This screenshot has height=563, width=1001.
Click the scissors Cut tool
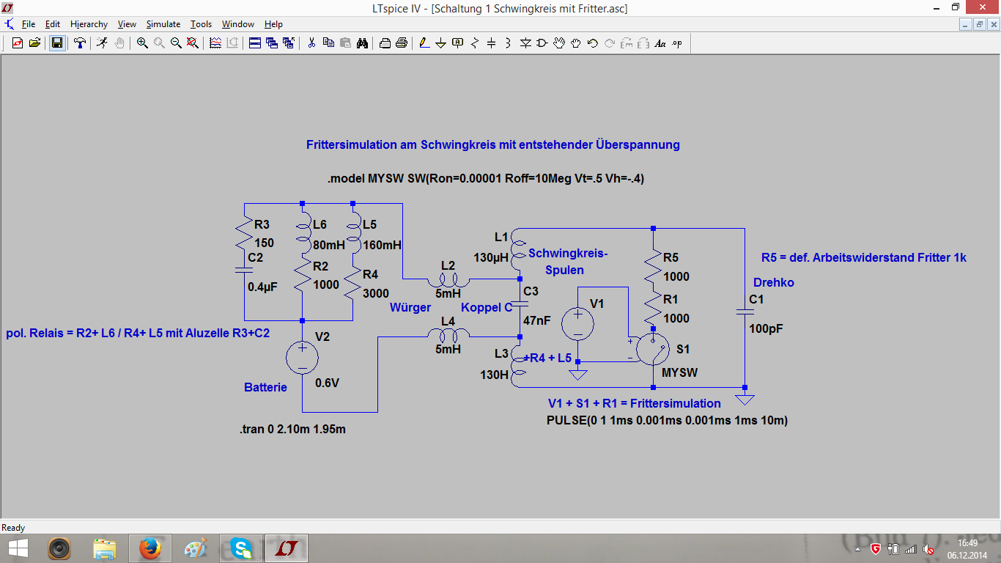pyautogui.click(x=311, y=43)
